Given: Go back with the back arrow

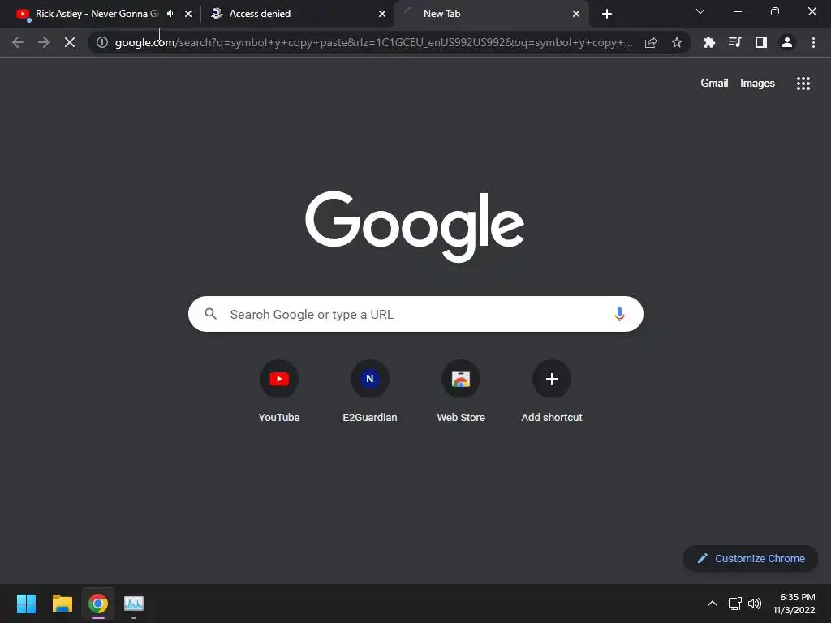Looking at the screenshot, I should [x=18, y=42].
